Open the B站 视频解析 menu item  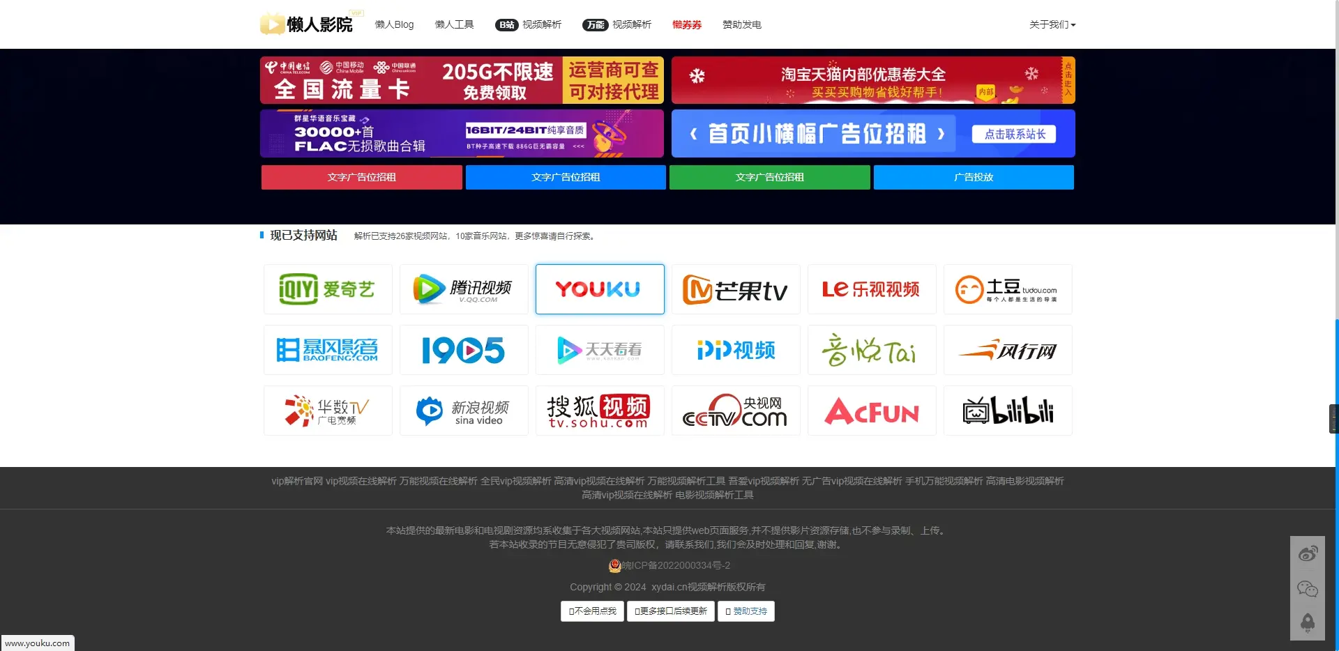click(528, 24)
